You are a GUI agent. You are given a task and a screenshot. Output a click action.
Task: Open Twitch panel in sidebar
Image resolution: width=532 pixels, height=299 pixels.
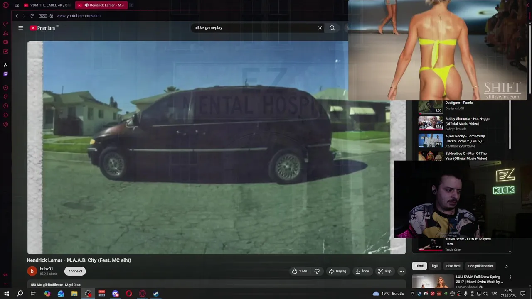click(6, 74)
